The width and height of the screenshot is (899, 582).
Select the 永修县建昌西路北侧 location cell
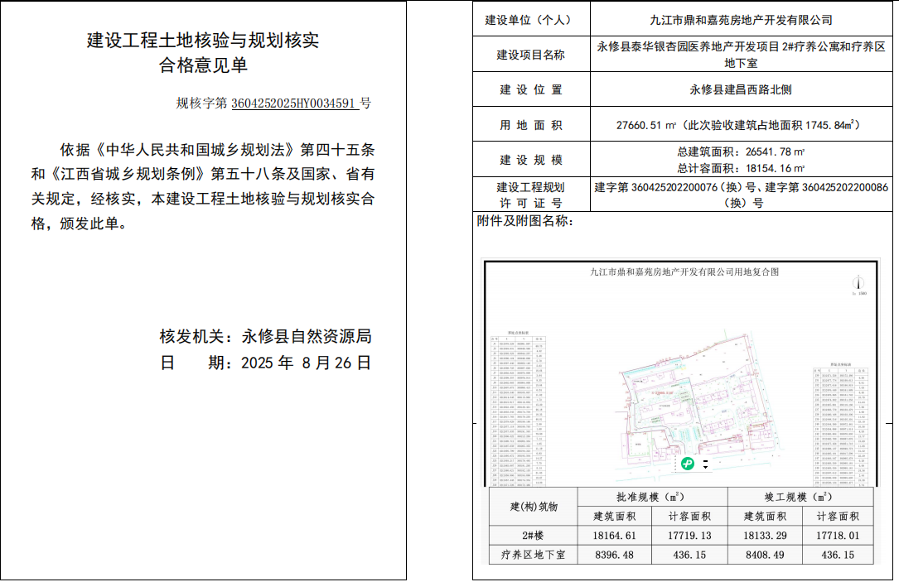coord(740,89)
